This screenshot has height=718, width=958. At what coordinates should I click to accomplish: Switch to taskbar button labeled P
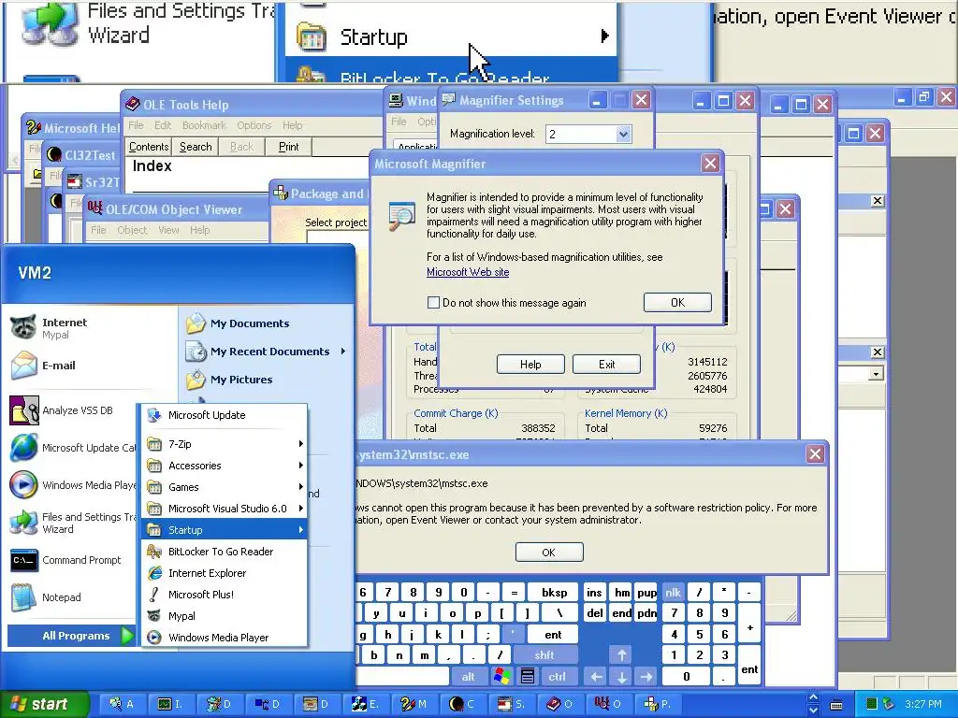click(657, 704)
